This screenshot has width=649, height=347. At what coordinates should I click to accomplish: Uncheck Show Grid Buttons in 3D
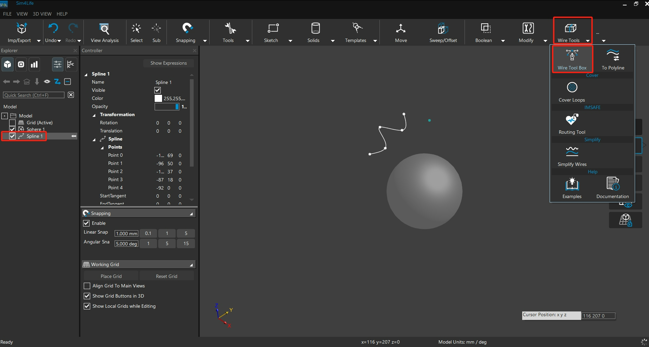click(x=87, y=296)
